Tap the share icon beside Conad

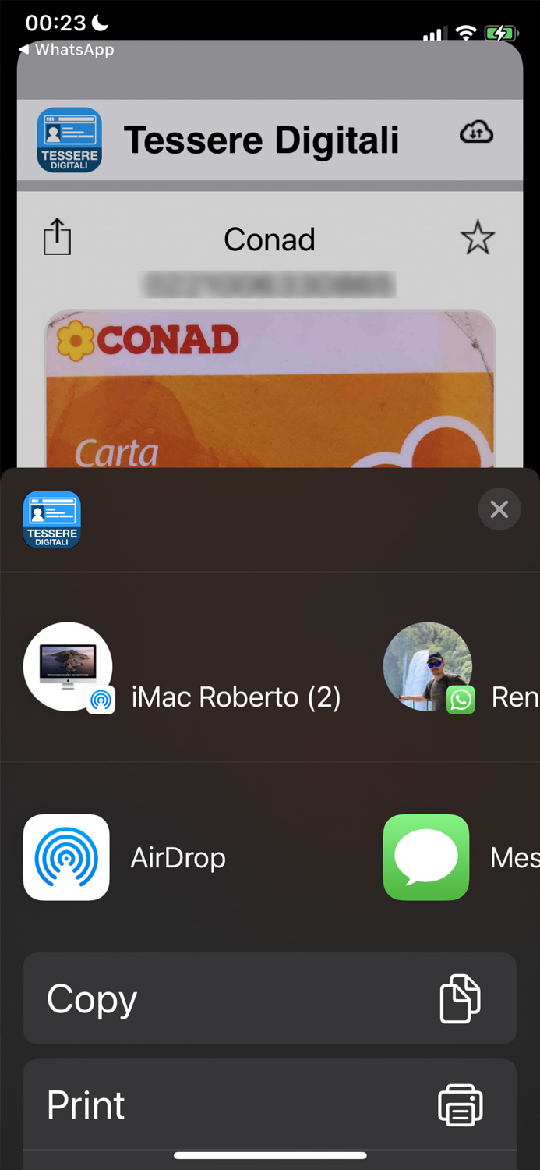click(x=57, y=237)
